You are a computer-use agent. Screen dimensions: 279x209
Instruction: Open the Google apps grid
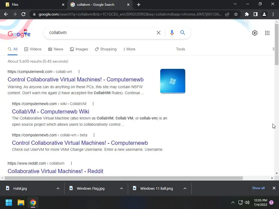(x=267, y=33)
